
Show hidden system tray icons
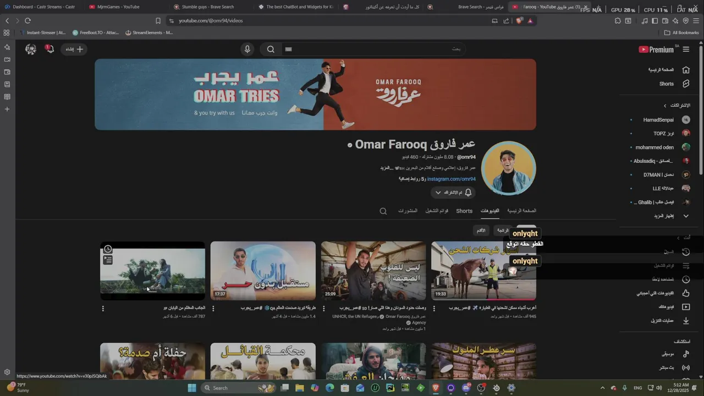click(602, 388)
